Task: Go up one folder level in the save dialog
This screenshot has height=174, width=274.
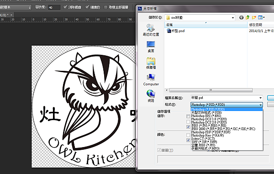Action: (248, 17)
